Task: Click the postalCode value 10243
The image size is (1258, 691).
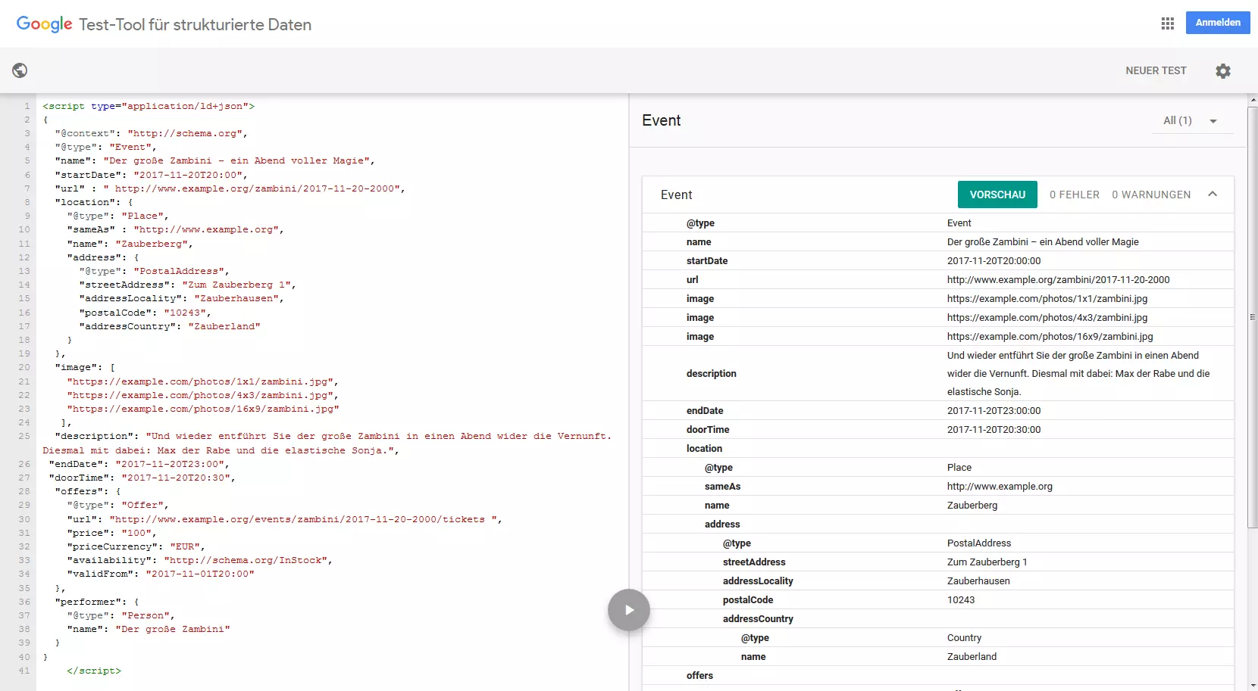Action: pos(961,599)
